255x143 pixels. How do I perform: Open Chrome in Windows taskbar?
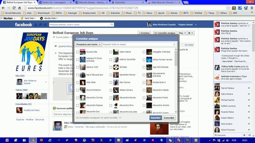pyautogui.click(x=33, y=140)
